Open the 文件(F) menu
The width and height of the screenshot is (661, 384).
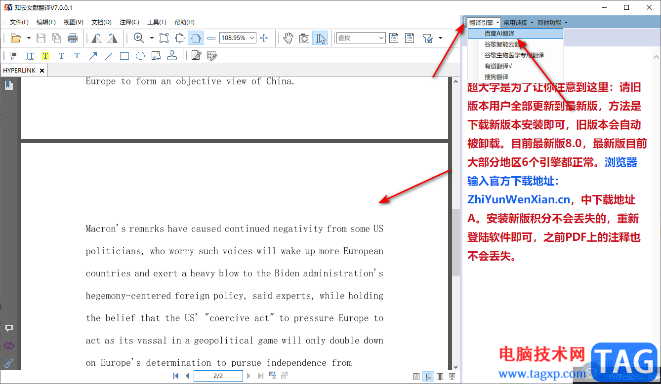coord(19,22)
